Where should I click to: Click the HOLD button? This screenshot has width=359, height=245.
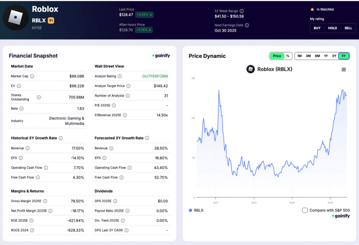pyautogui.click(x=332, y=28)
